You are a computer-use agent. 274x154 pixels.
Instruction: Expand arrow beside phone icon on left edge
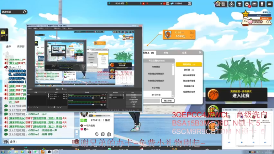click(x=7, y=35)
